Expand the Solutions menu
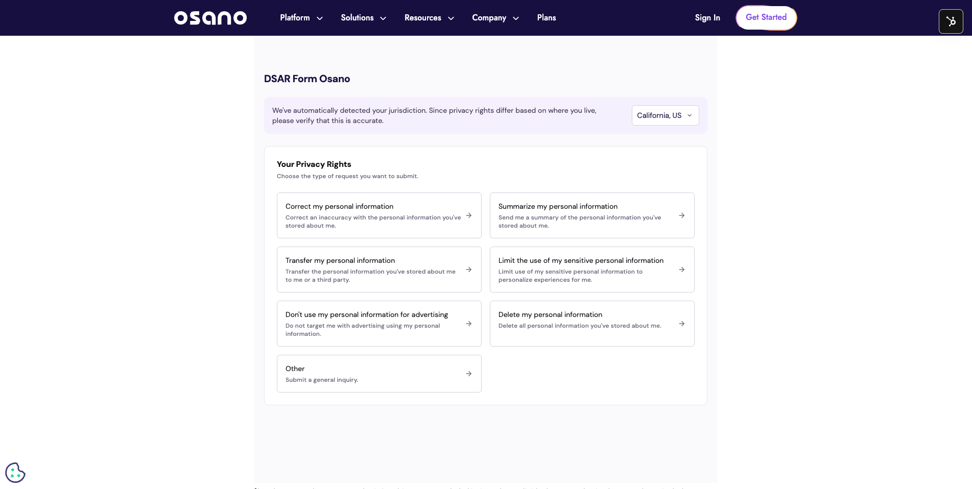972x489 pixels. point(363,18)
